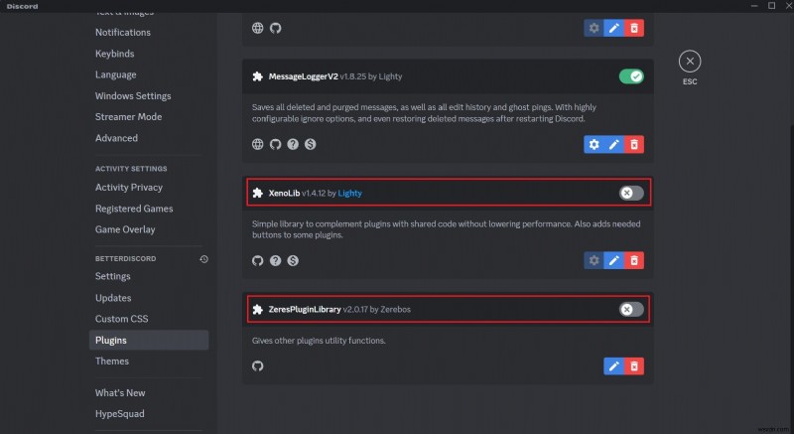The image size is (794, 434).
Task: Open XenoLib GitHub source icon
Action: tap(258, 261)
